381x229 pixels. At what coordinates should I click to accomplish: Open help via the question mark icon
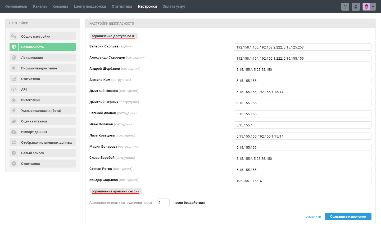[x=345, y=7]
